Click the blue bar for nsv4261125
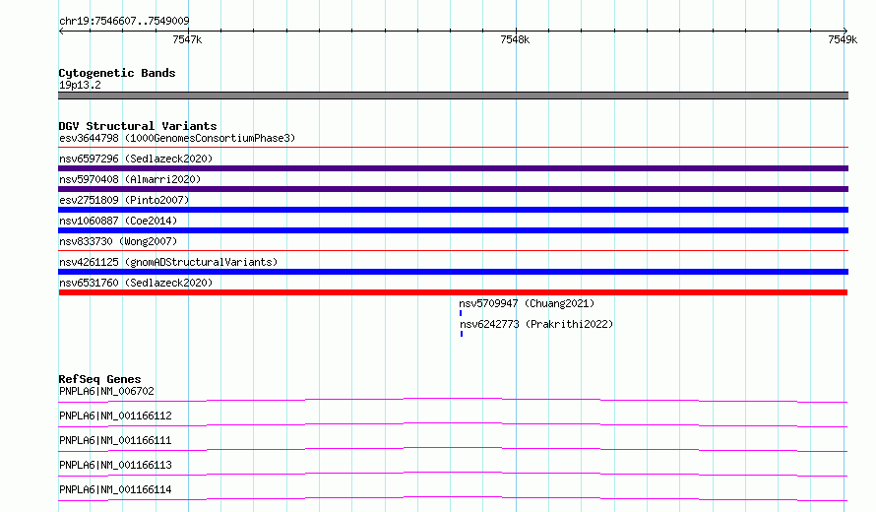The width and height of the screenshot is (876, 512). click(x=453, y=272)
